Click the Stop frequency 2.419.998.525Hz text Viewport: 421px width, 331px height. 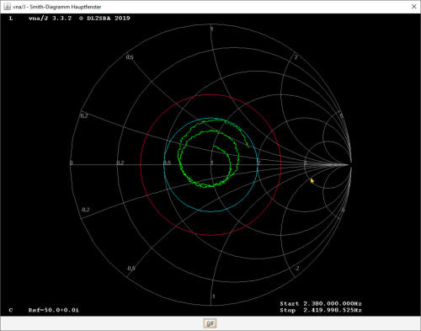point(321,310)
